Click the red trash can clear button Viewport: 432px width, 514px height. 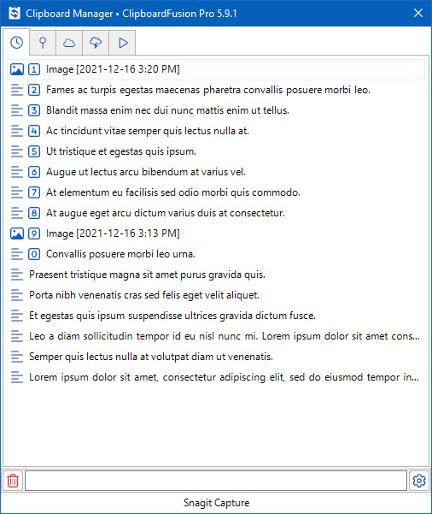pyautogui.click(x=13, y=481)
